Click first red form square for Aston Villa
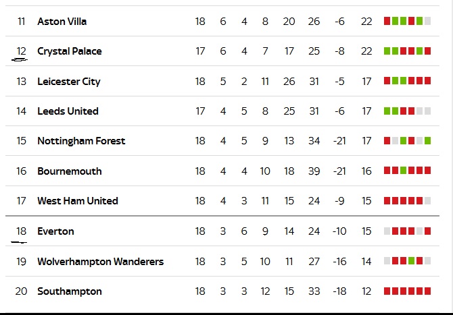The height and width of the screenshot is (315, 453). (x=387, y=22)
